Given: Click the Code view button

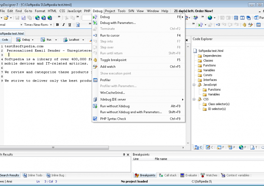Looking at the screenshot, I should click(5, 40).
